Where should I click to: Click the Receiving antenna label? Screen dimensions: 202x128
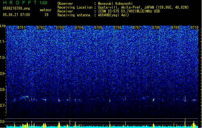(74, 15)
